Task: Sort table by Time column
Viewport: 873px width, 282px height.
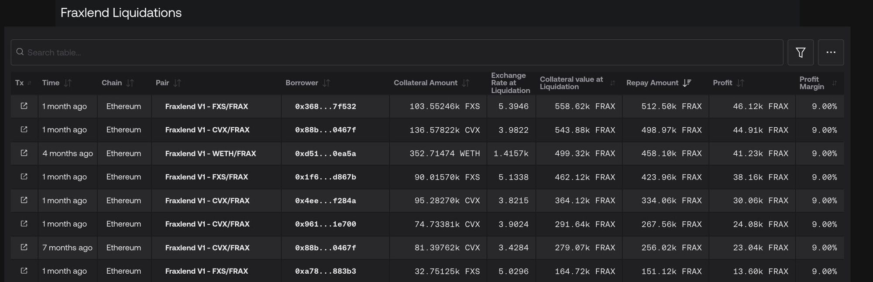Action: click(68, 83)
